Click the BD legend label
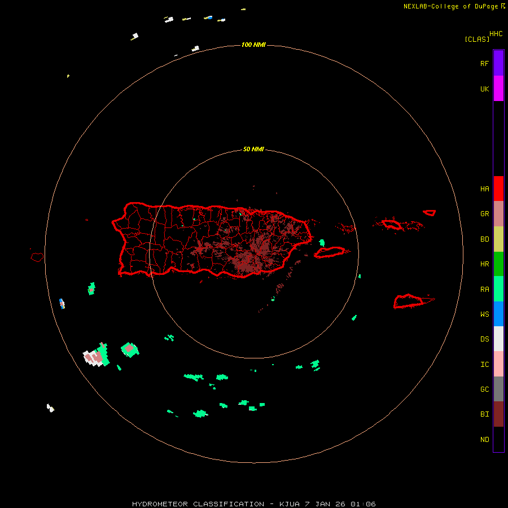The height and width of the screenshot is (508, 508). coord(484,239)
